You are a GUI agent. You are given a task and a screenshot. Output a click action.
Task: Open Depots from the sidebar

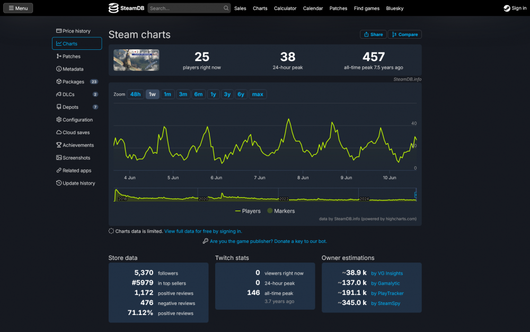[x=69, y=107]
